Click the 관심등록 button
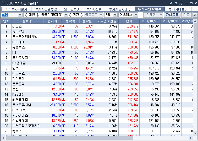 click(x=172, y=15)
